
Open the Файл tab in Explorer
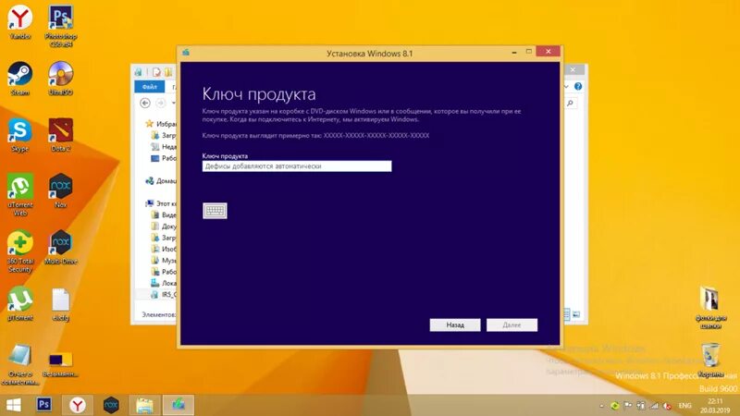150,87
